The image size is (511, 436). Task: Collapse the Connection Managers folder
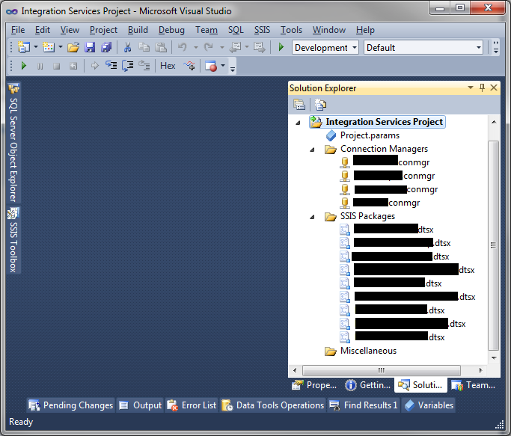tap(312, 150)
